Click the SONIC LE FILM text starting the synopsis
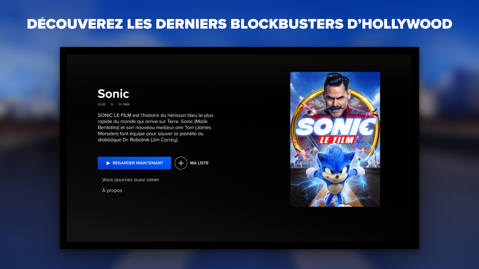This screenshot has width=479, height=269. pos(115,115)
